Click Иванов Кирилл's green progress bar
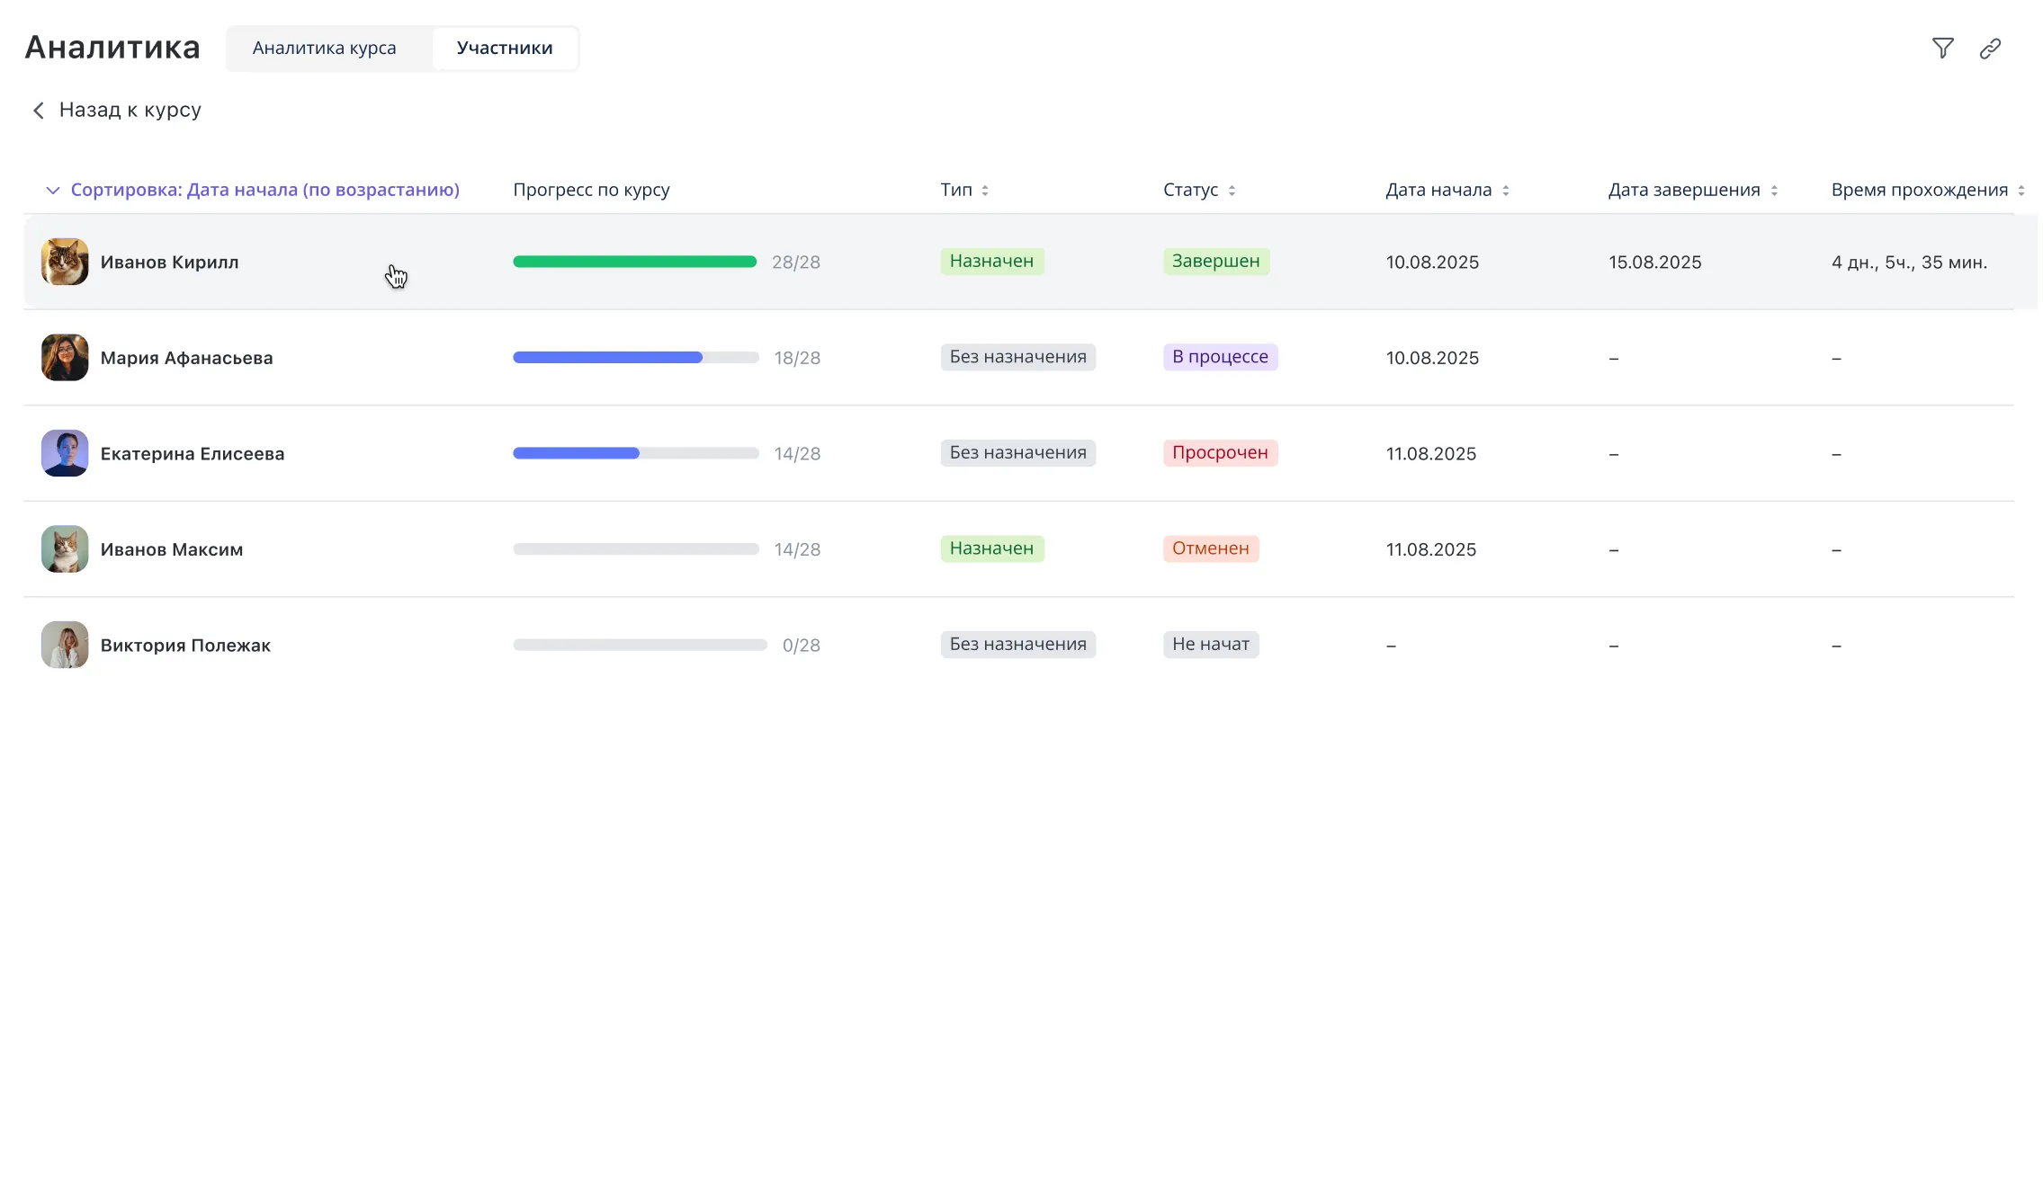 click(x=634, y=262)
